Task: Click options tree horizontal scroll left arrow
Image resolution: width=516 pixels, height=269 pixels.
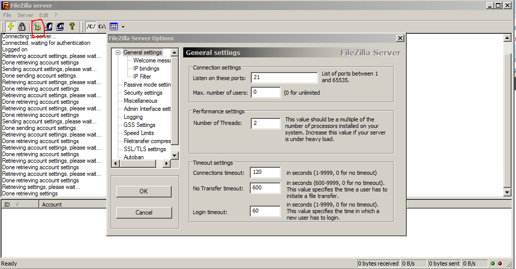Action: click(x=115, y=163)
